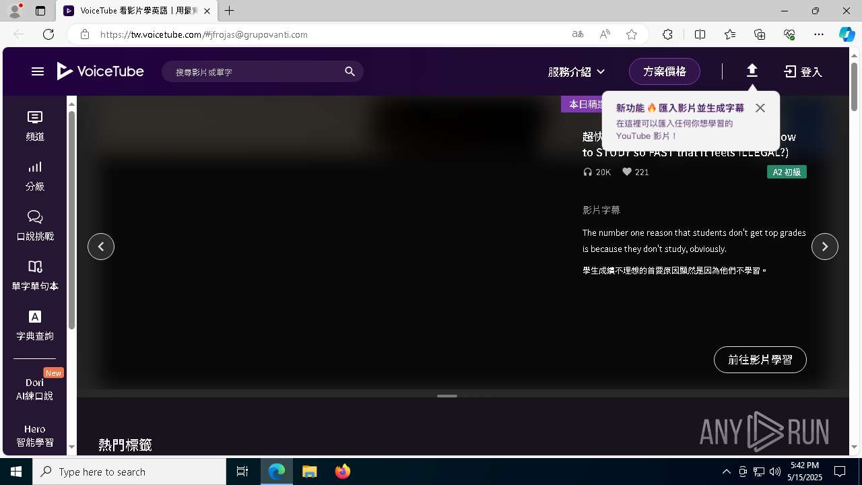The height and width of the screenshot is (485, 862).
Task: Click the 熱門標籤 heading
Action: (x=125, y=445)
